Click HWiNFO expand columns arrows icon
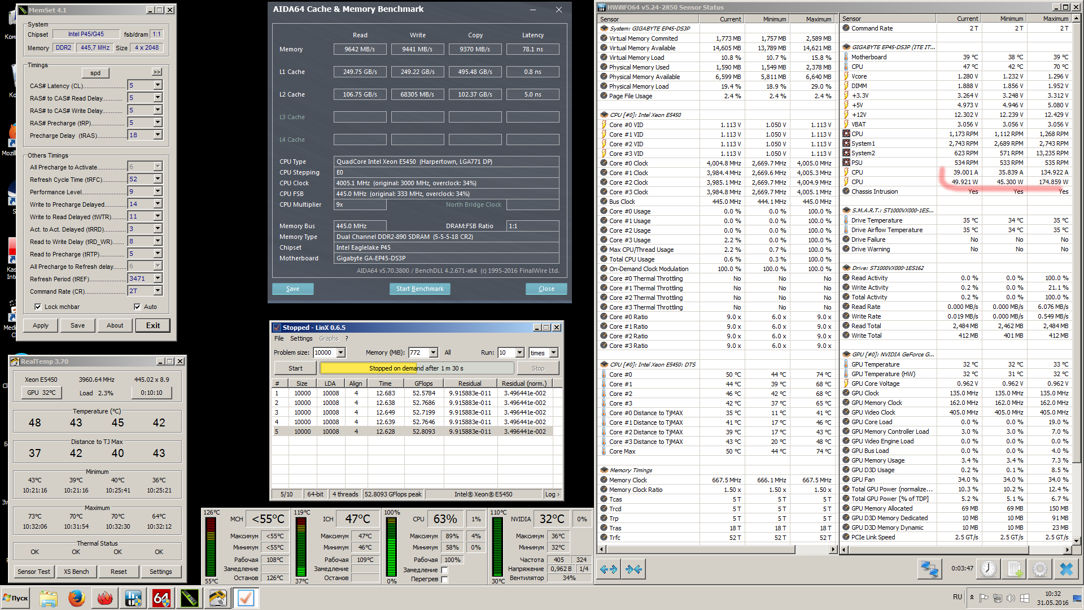1084x610 pixels. [608, 569]
